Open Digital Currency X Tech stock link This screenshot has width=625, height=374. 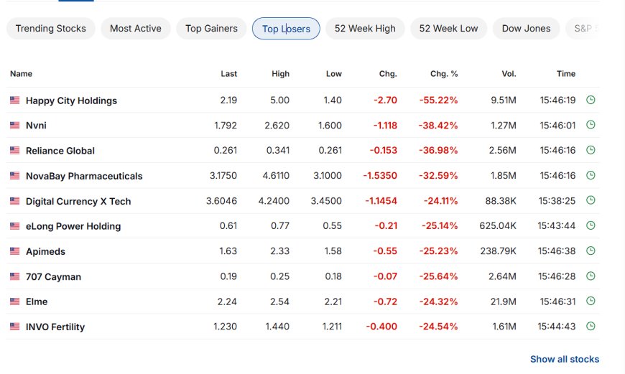tap(78, 201)
